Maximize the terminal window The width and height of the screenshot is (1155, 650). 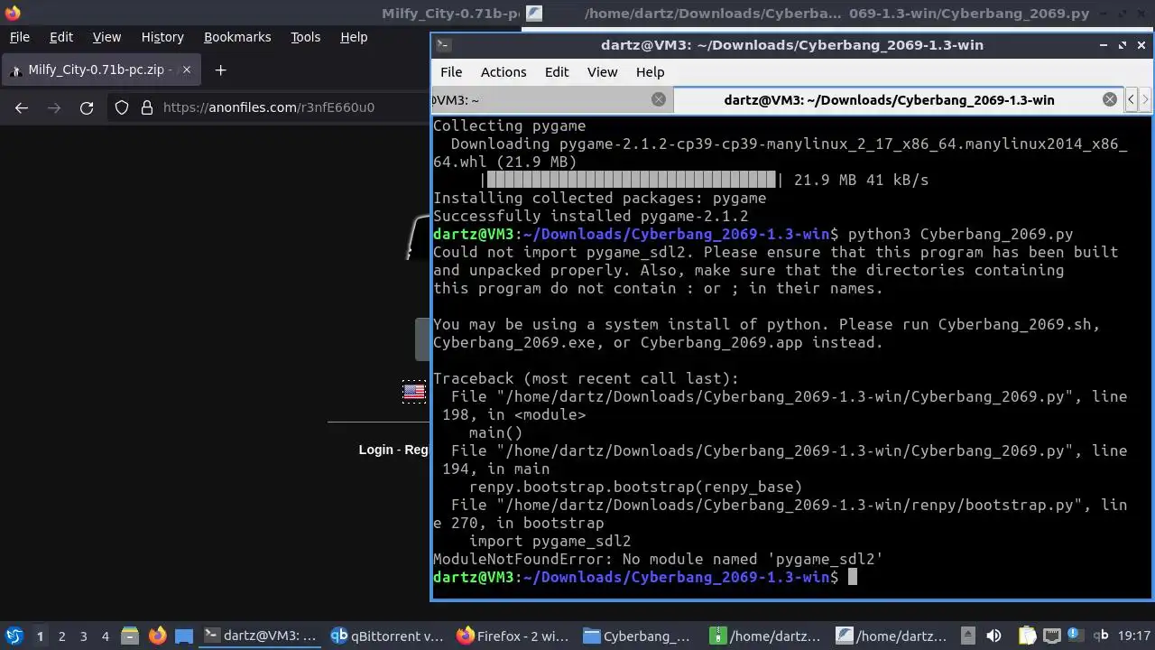pos(1123,45)
